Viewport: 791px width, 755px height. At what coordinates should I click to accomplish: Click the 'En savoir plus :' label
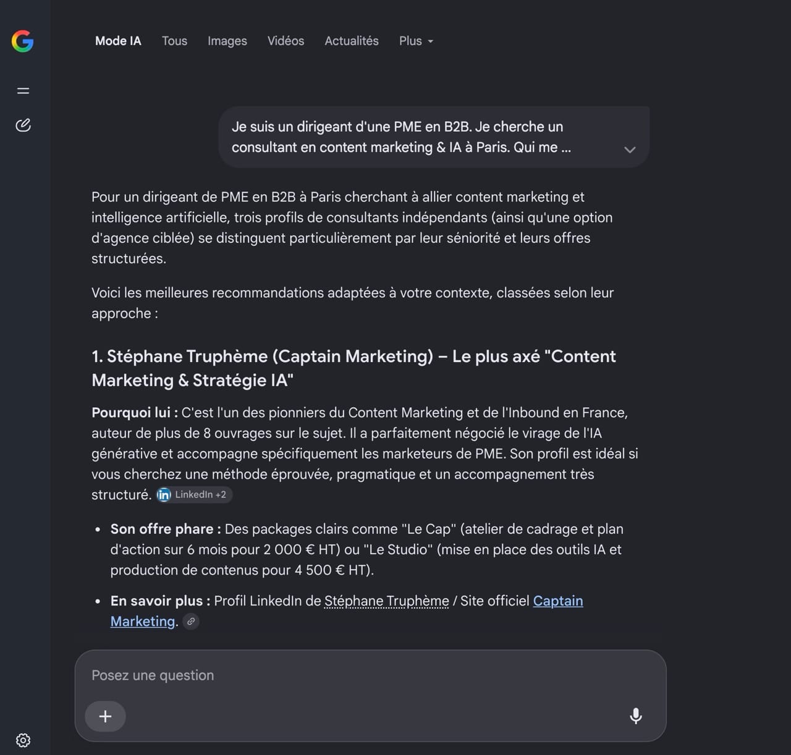click(160, 601)
